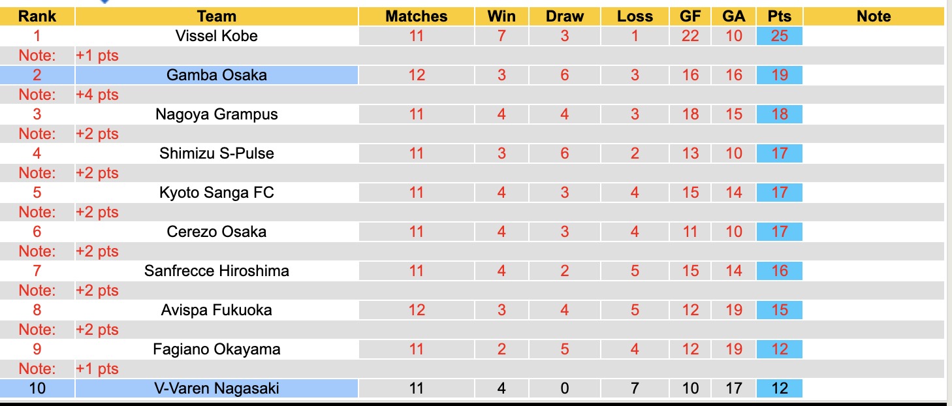Click the Loss column header
The width and height of the screenshot is (952, 406).
pos(635,16)
